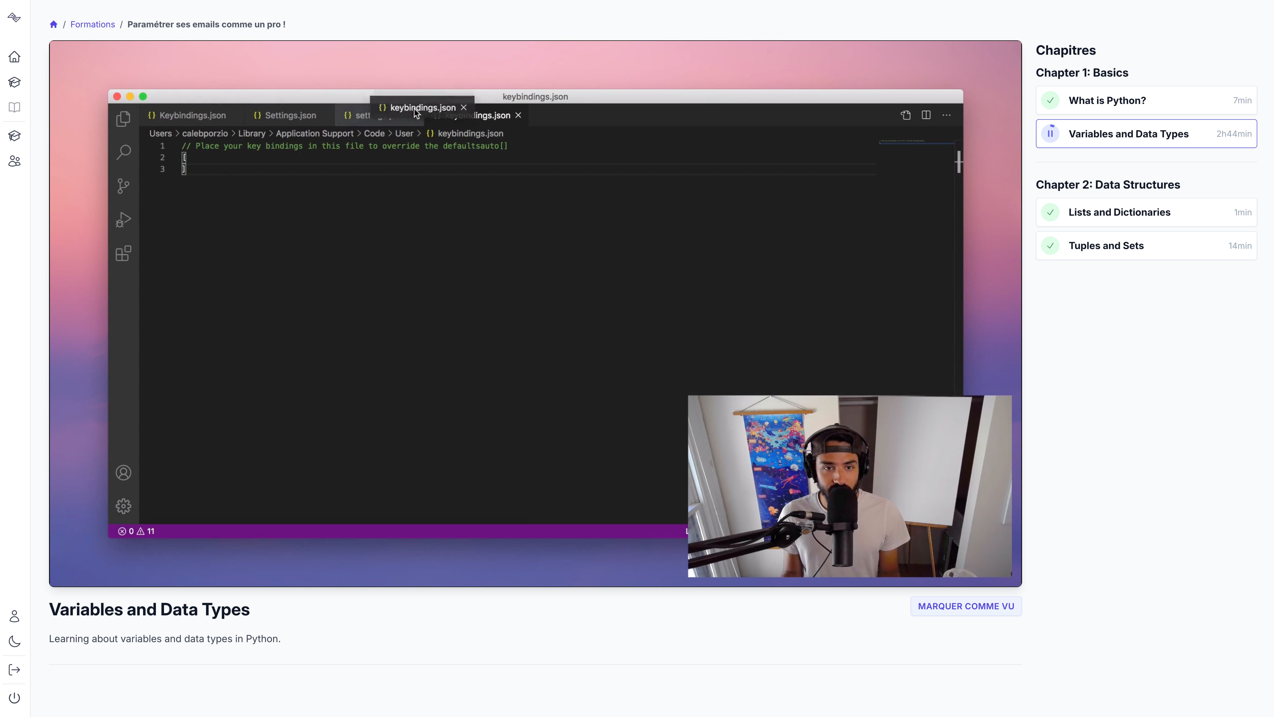Image resolution: width=1274 pixels, height=717 pixels.
Task: Click the Accounts avatar icon in the video's VS Code
Action: click(x=123, y=473)
